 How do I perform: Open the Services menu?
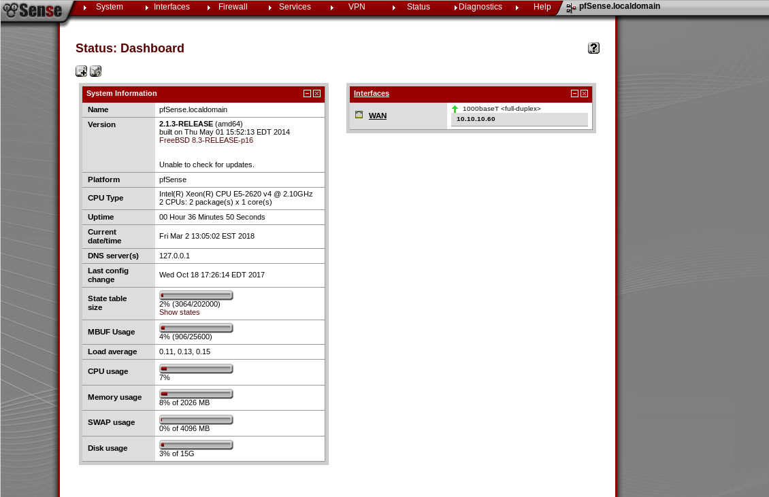(x=295, y=7)
